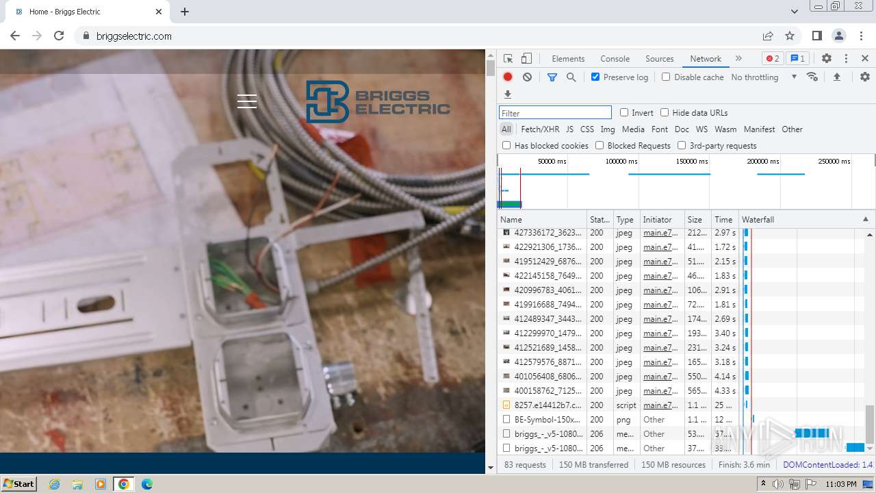This screenshot has height=493, width=876.
Task: Enable Disable cache checkbox
Action: pyautogui.click(x=666, y=77)
